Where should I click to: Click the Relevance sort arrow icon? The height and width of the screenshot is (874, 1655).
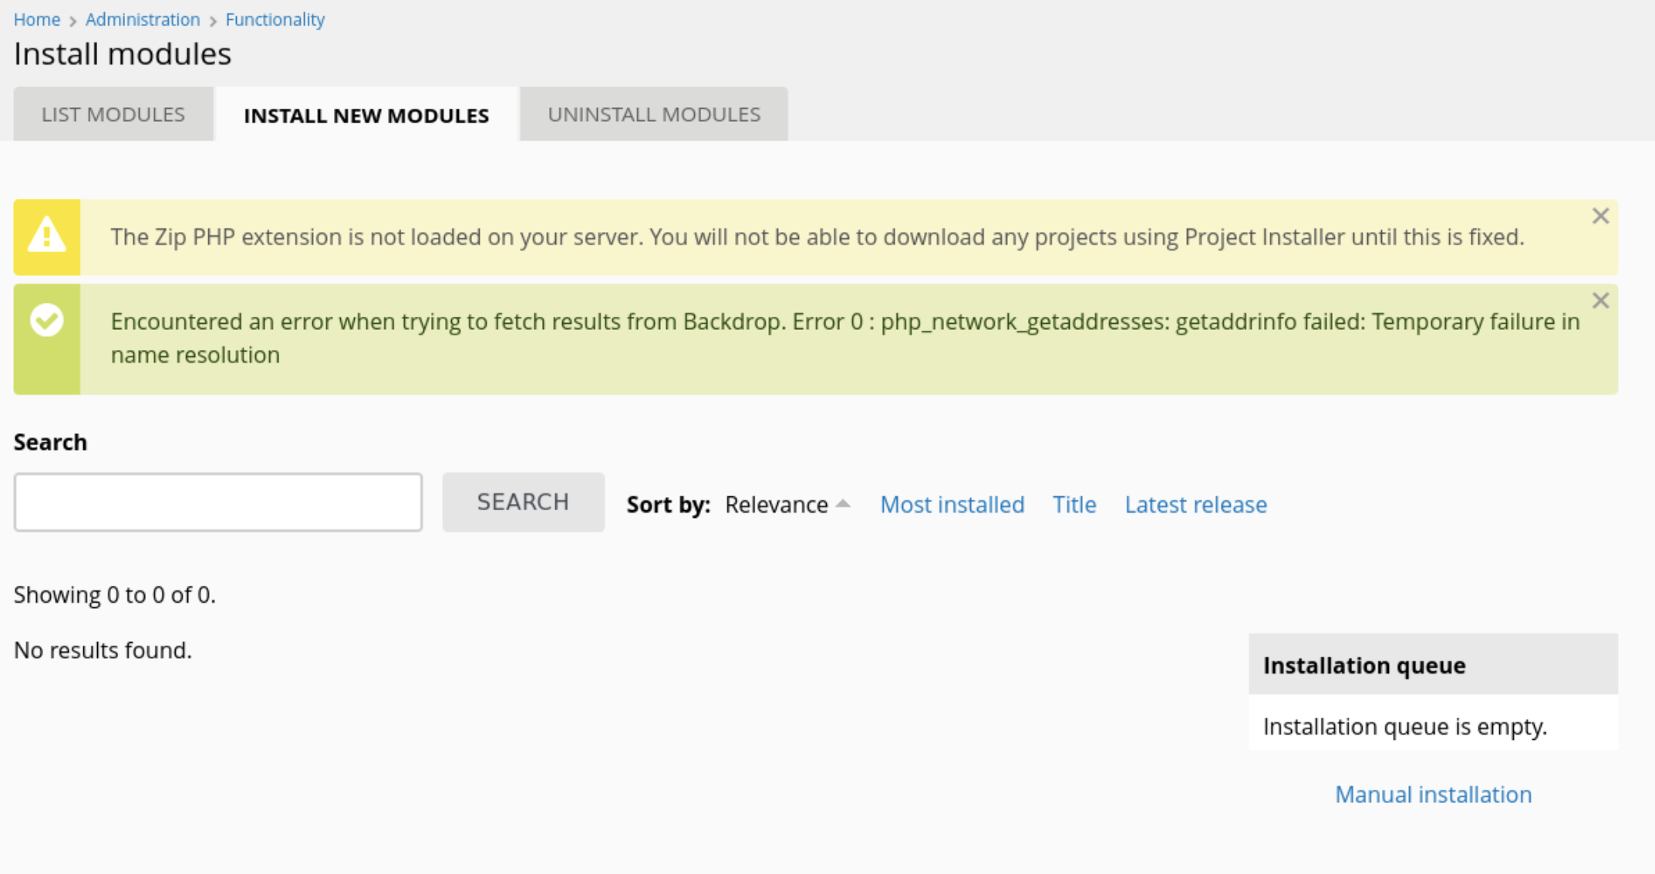tap(843, 504)
